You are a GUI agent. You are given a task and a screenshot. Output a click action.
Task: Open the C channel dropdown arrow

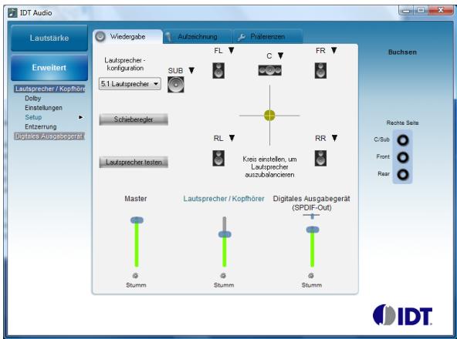tap(280, 55)
